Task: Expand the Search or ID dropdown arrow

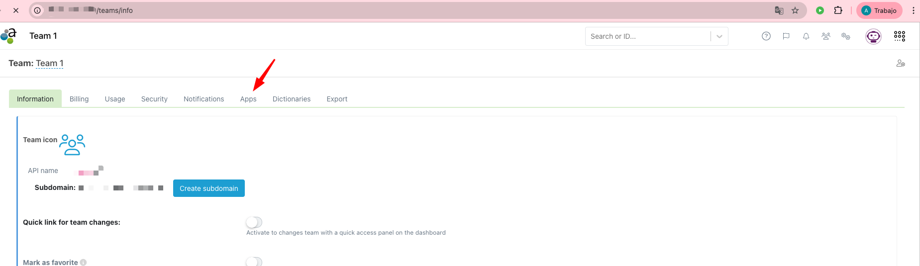Action: [719, 36]
